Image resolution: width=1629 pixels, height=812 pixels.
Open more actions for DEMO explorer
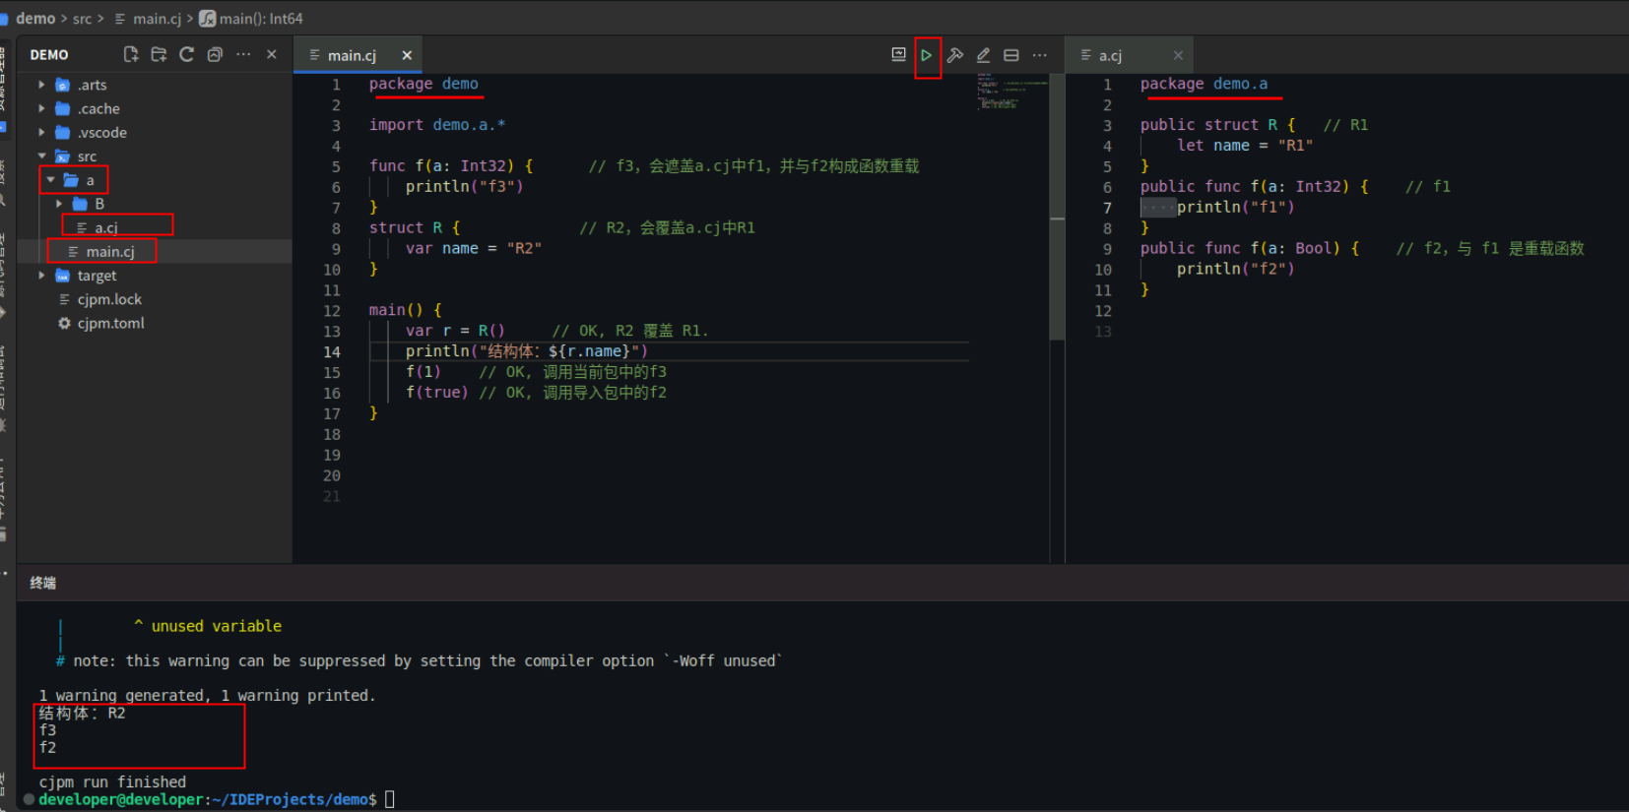point(243,55)
